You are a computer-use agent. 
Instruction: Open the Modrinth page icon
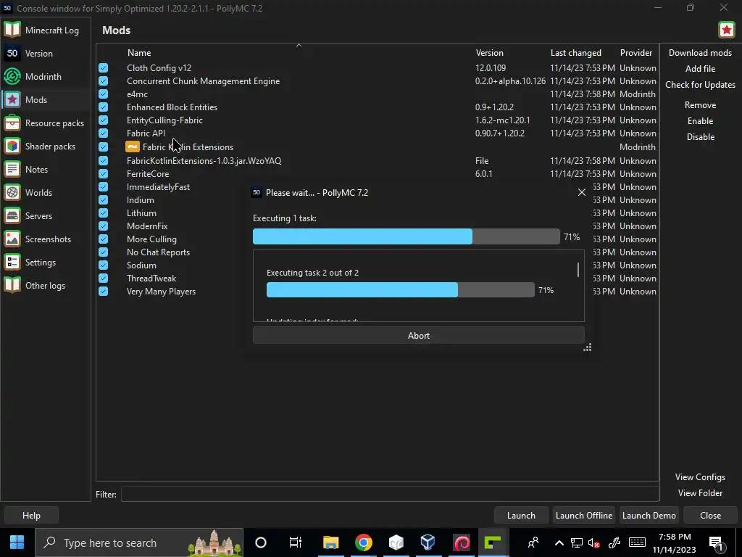point(12,76)
